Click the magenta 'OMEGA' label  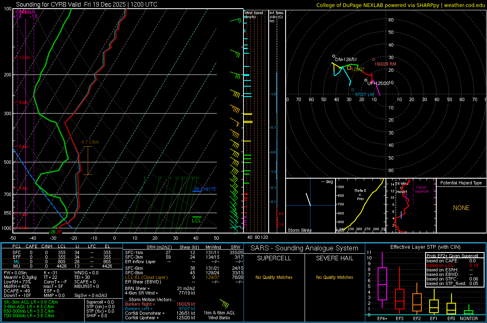[x=25, y=12]
